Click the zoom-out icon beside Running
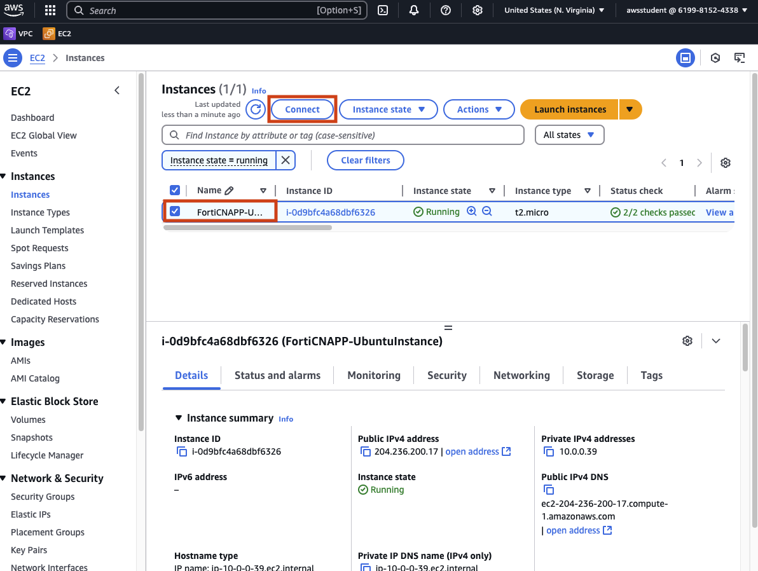758x571 pixels. coord(487,211)
